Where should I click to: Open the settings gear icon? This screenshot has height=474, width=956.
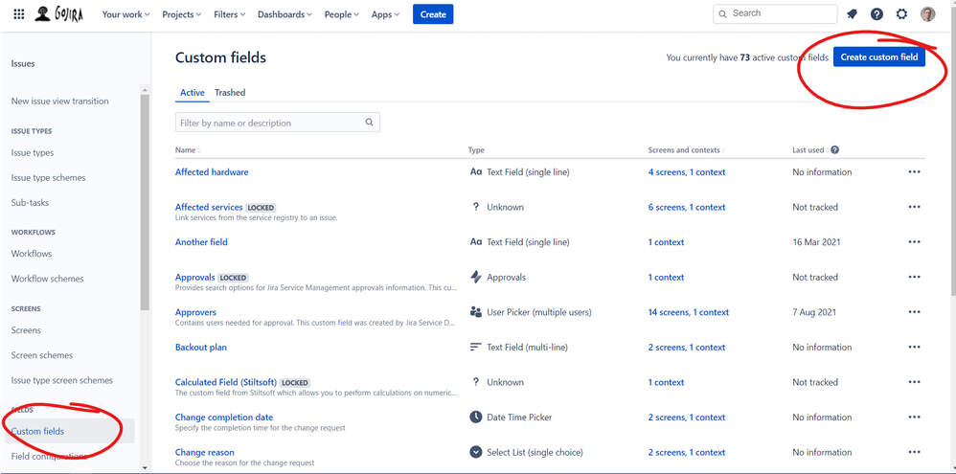click(901, 14)
